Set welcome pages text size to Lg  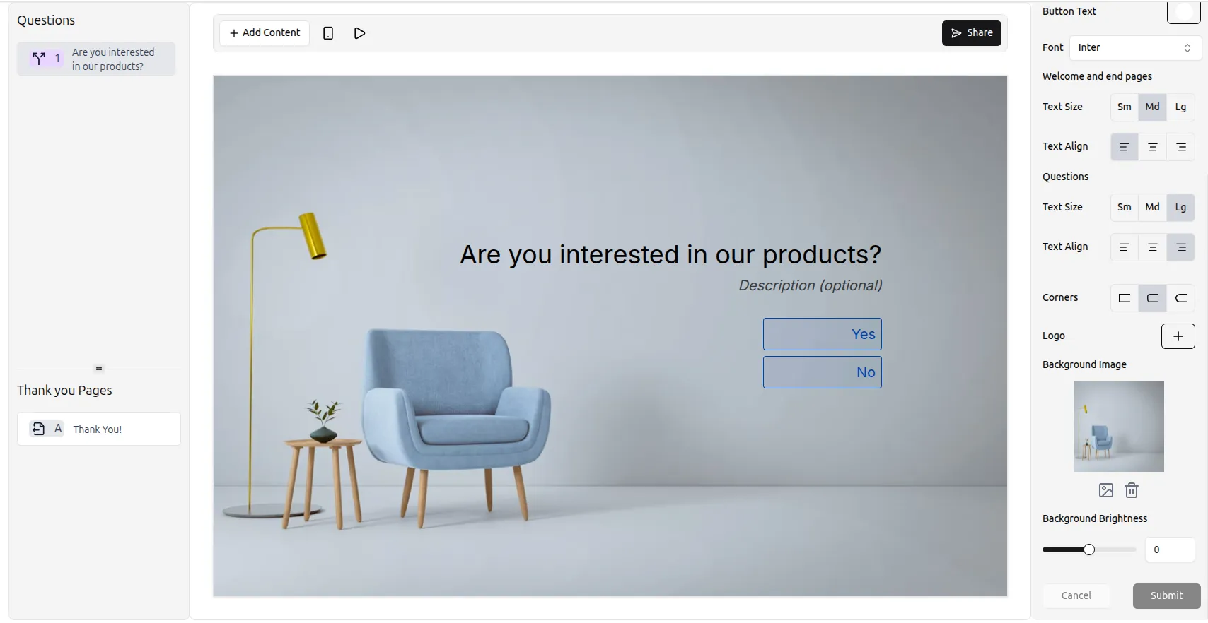click(x=1180, y=107)
